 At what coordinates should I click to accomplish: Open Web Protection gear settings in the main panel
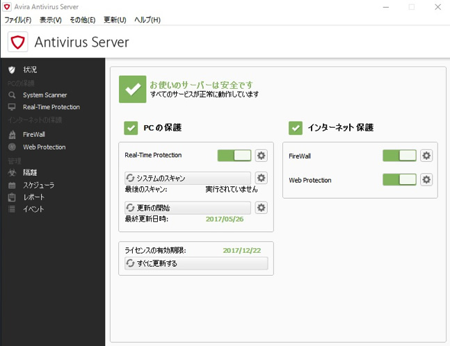[x=426, y=180]
